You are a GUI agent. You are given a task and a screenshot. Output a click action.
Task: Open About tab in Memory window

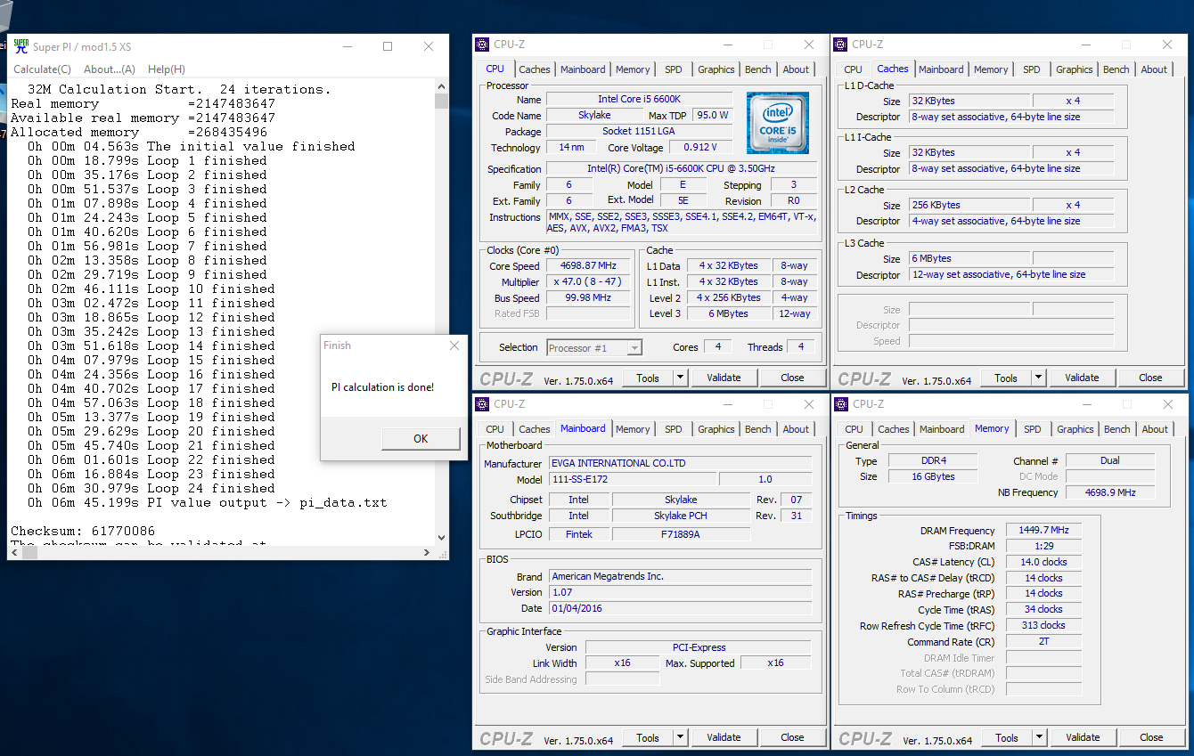click(1155, 429)
